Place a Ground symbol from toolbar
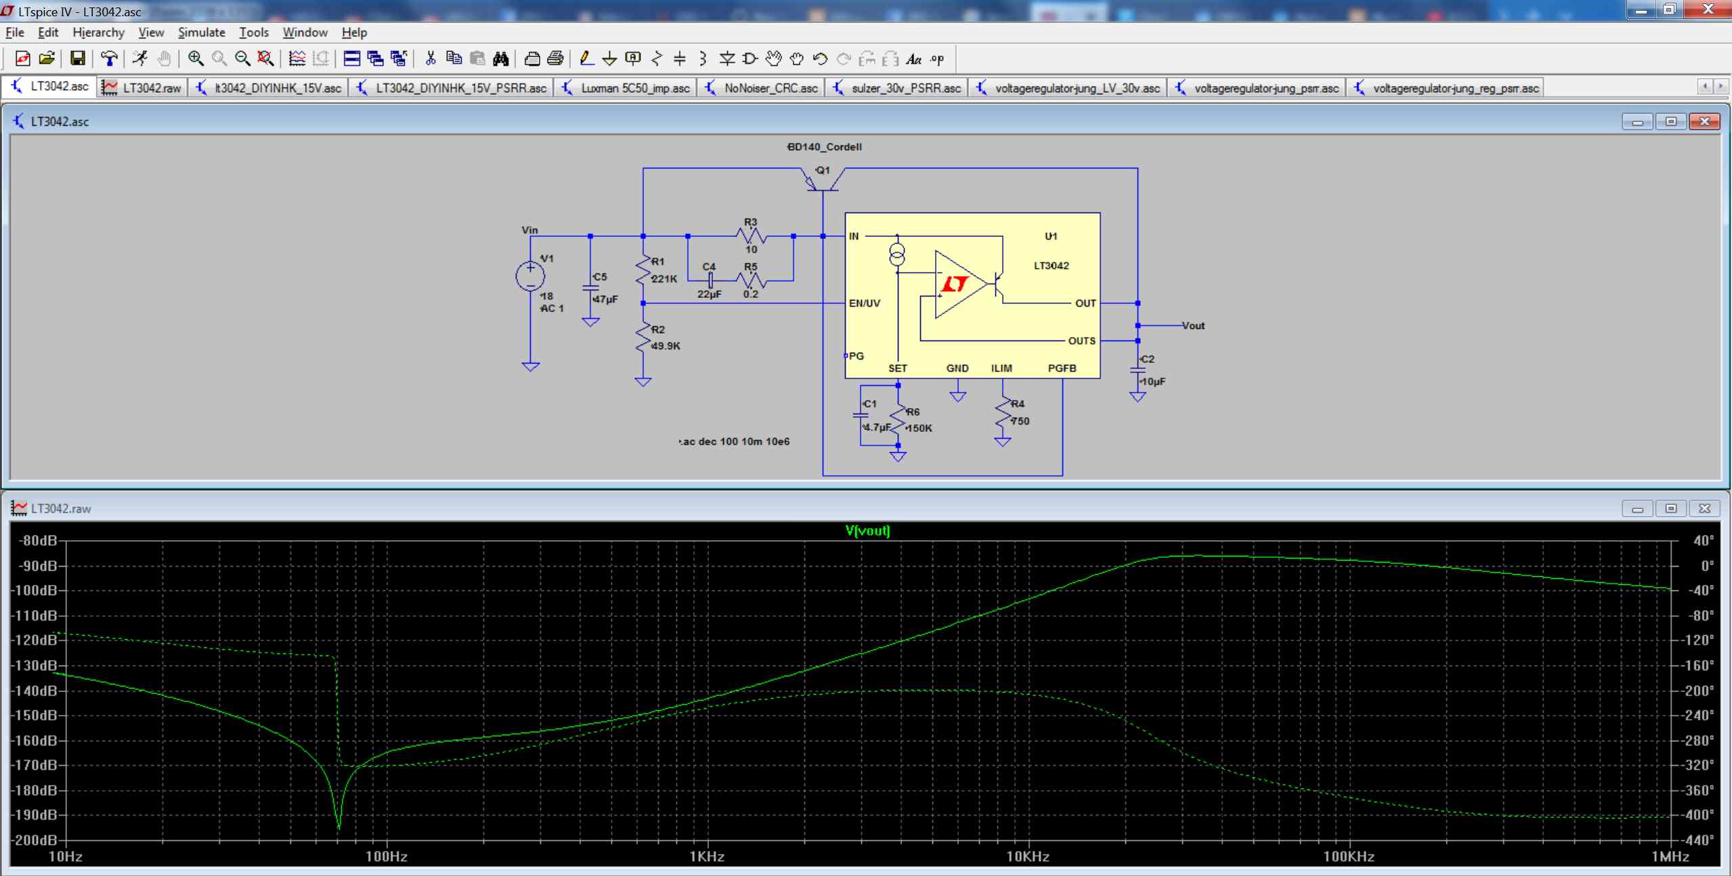The width and height of the screenshot is (1732, 876). point(609,59)
